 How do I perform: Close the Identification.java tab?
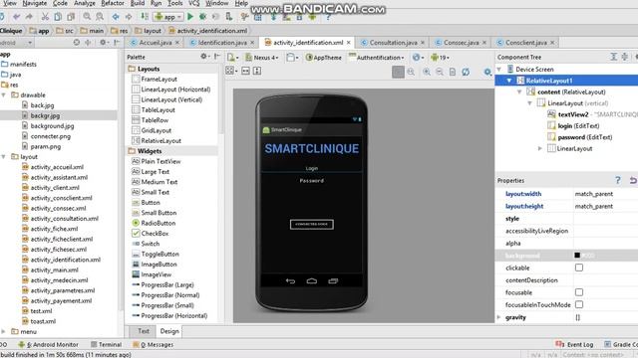click(252, 43)
